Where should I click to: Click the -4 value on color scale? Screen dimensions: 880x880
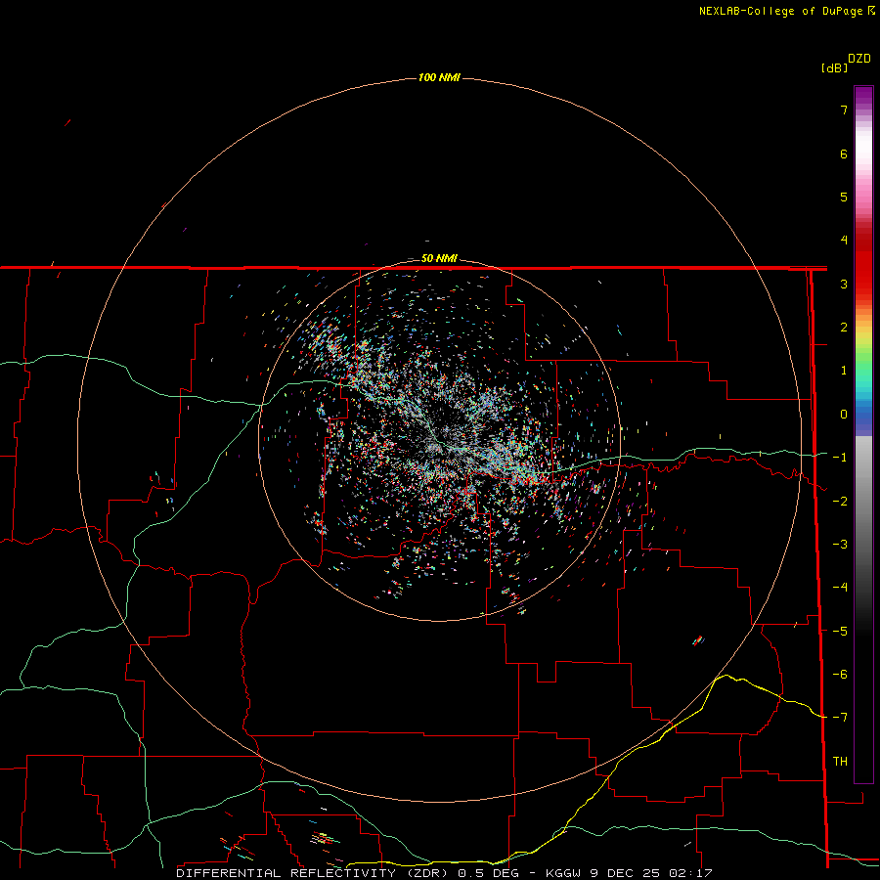pos(840,588)
